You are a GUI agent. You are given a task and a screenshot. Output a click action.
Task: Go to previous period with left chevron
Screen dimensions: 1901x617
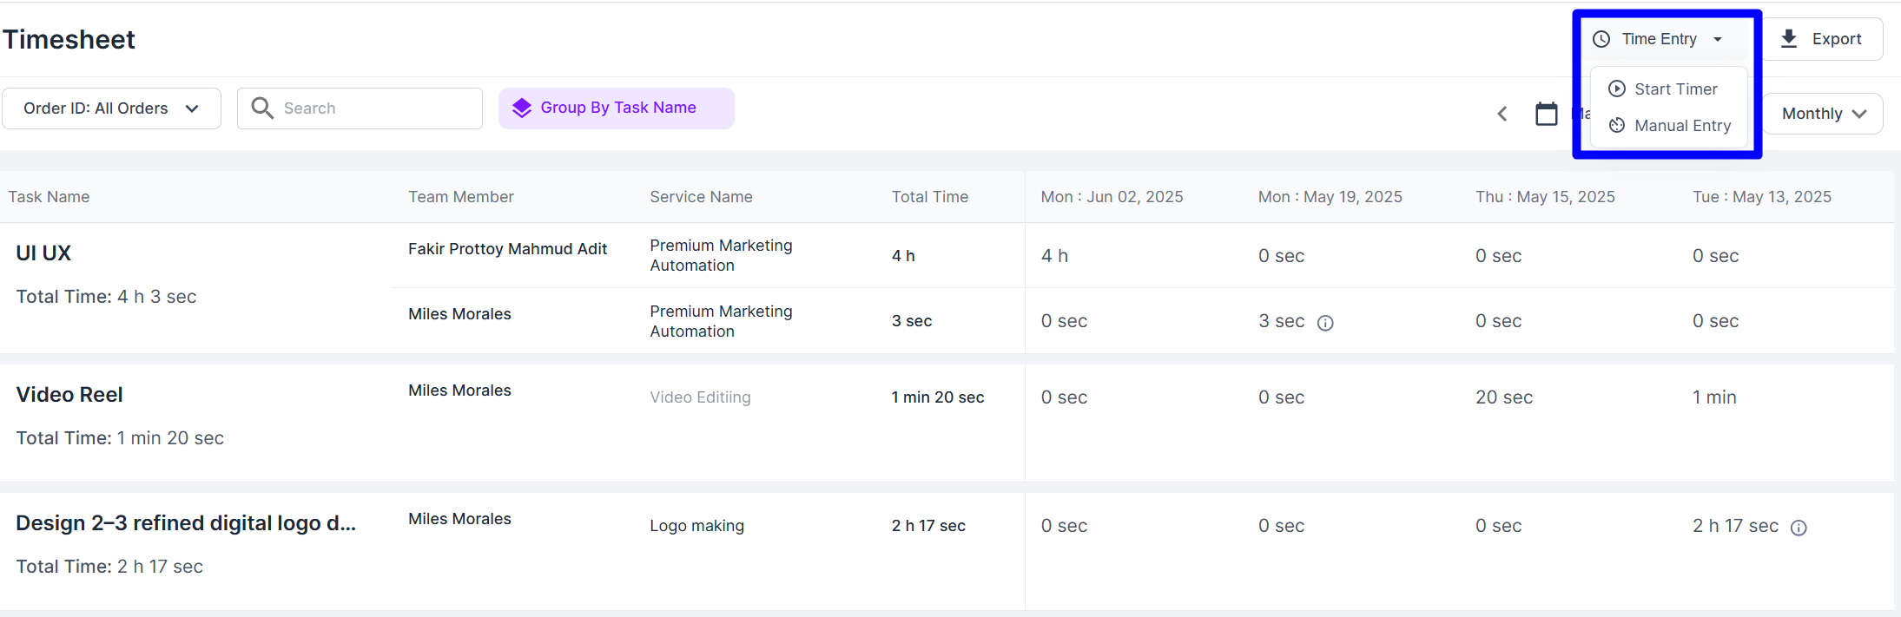click(1502, 114)
